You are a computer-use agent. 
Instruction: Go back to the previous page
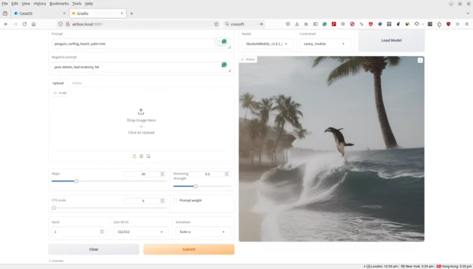point(6,24)
